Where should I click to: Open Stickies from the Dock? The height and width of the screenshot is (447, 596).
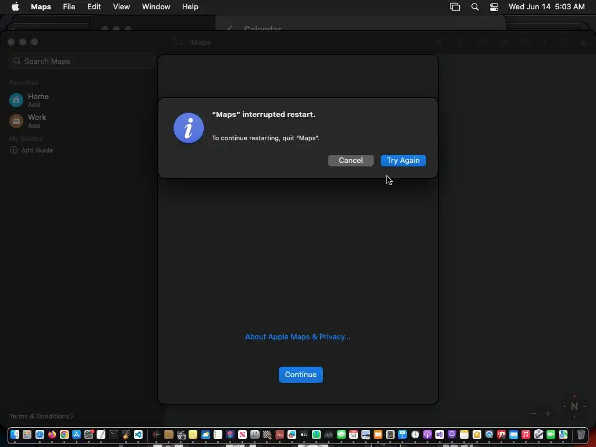coord(193,434)
